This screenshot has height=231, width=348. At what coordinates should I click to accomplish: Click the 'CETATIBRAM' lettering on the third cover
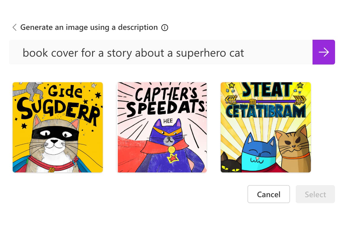[266, 111]
